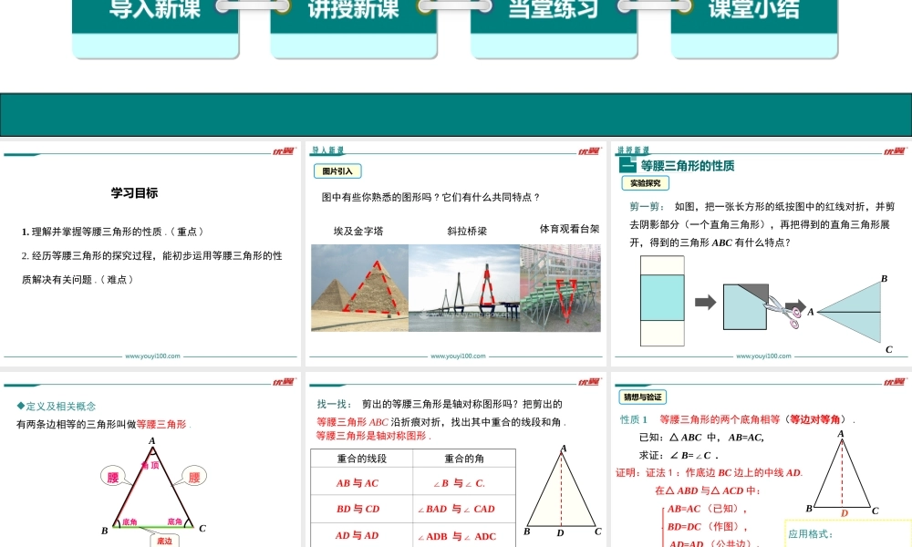Click the 优翼 logo on 图片引入 slide
Viewport: 912px width, 547px height.
click(588, 151)
